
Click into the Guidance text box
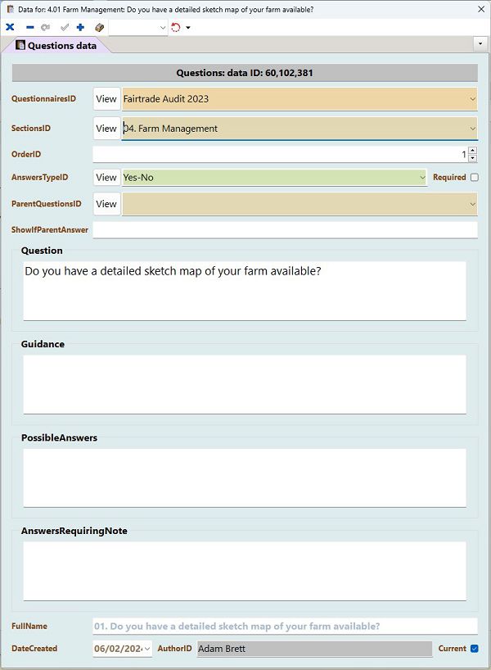[x=245, y=384]
